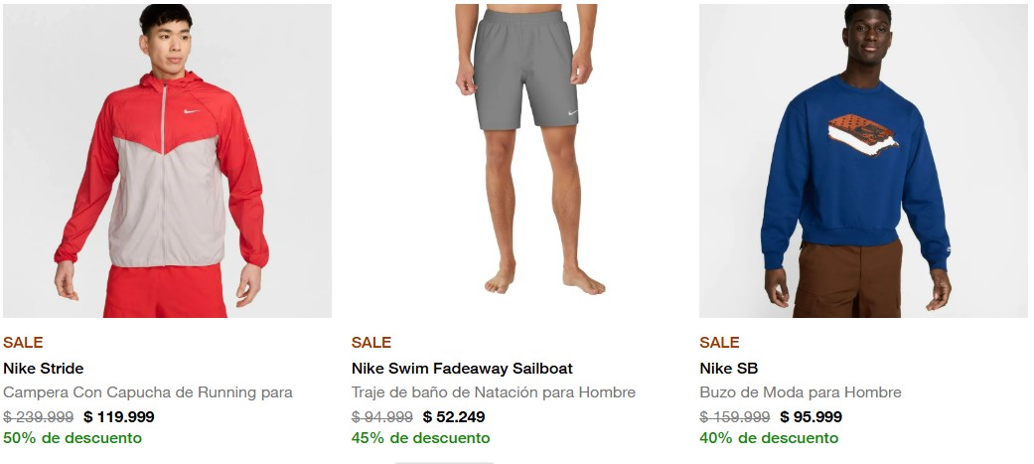Click the '40% de descuento' label

(769, 438)
